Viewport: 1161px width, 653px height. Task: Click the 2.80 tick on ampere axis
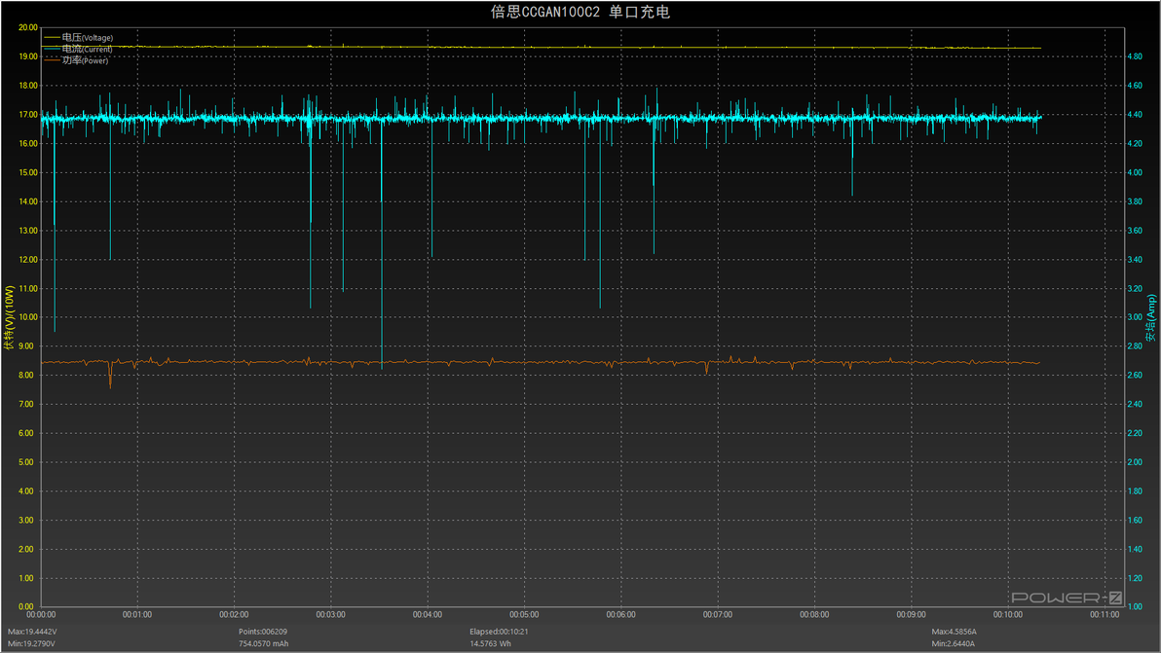pos(1135,346)
